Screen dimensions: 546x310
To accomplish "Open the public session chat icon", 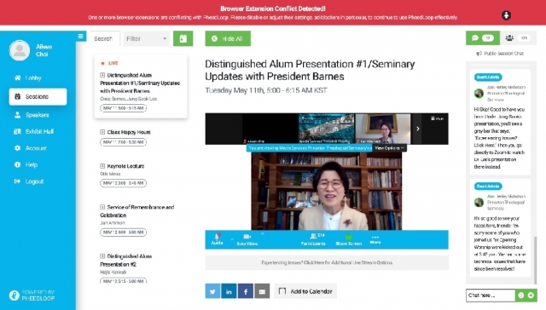I will click(x=483, y=37).
